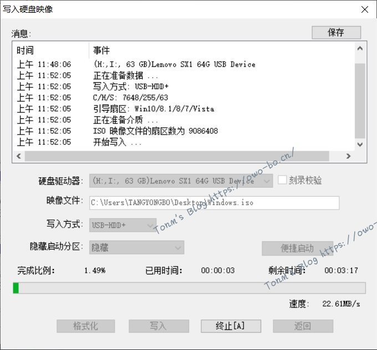
Task: Click the horizontal scroll right arrow
Action: click(x=348, y=157)
